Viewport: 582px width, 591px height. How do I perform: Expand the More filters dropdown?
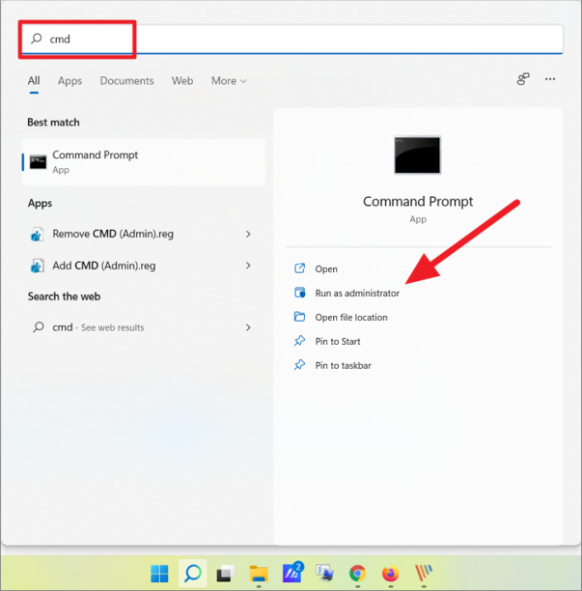pyautogui.click(x=229, y=81)
